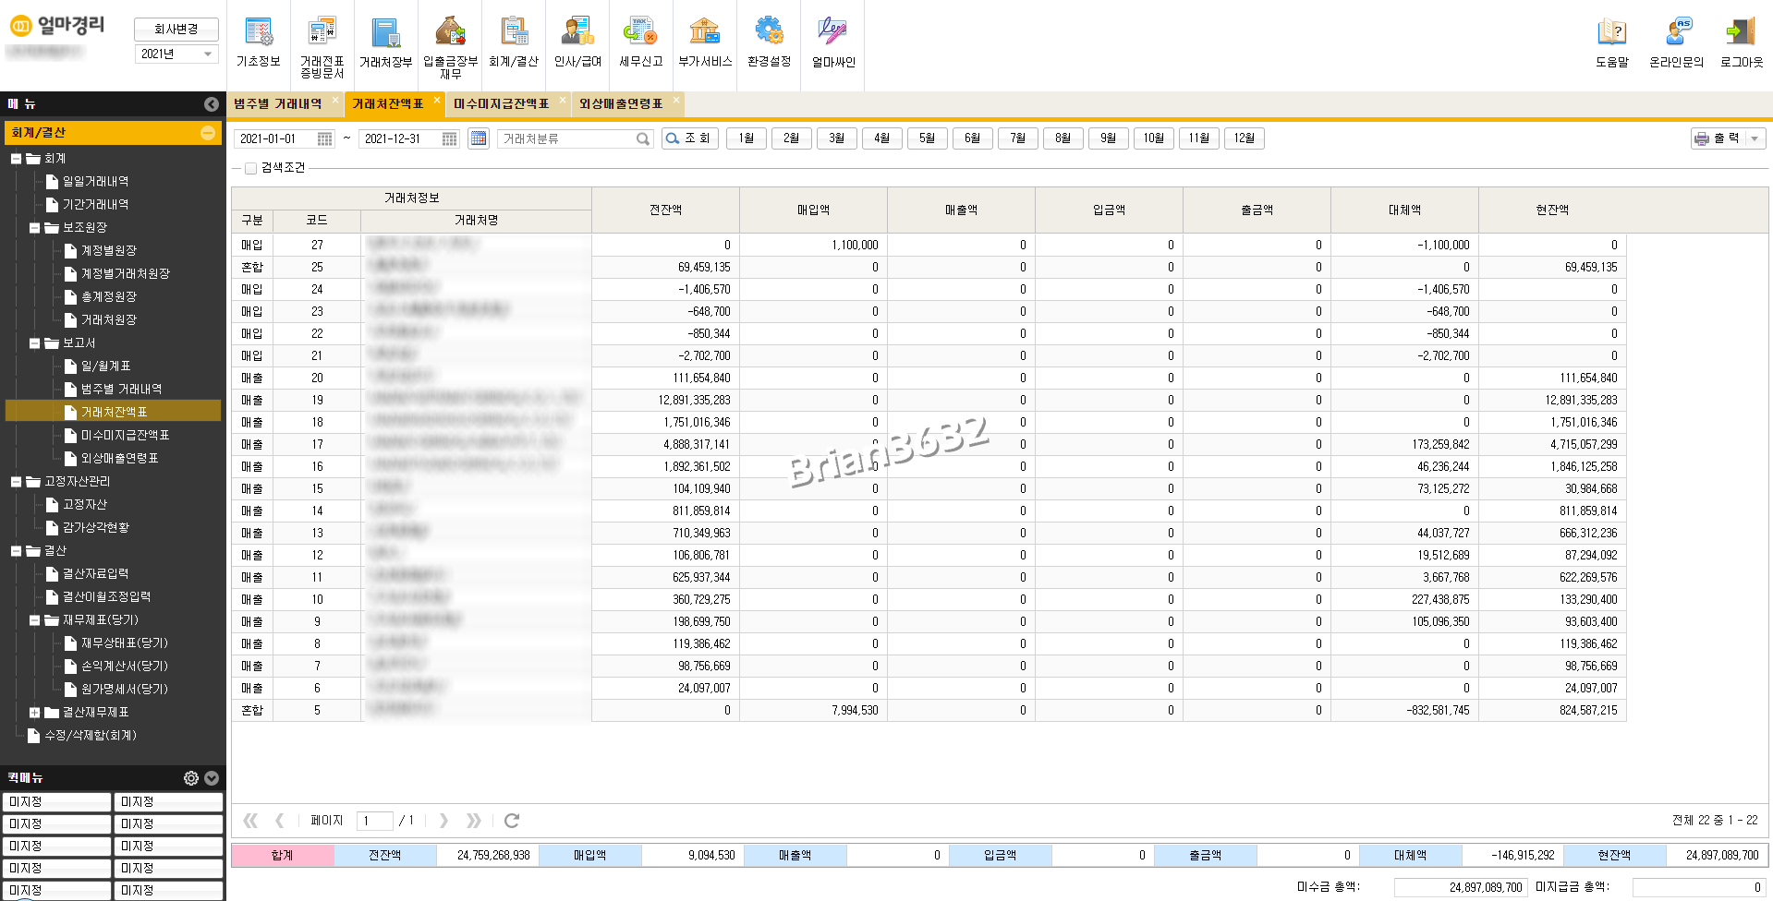Click the 거래처분류 input field

pos(566,138)
